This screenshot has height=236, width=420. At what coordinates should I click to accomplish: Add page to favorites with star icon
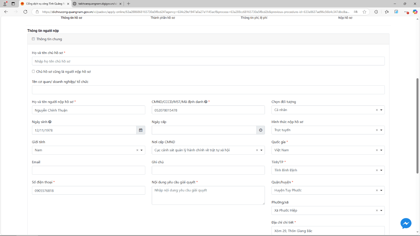364,12
